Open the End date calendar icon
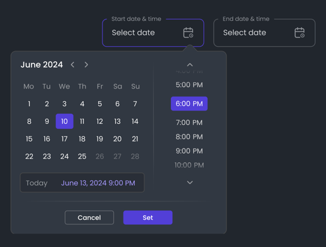Image resolution: width=326 pixels, height=247 pixels. pyautogui.click(x=299, y=33)
